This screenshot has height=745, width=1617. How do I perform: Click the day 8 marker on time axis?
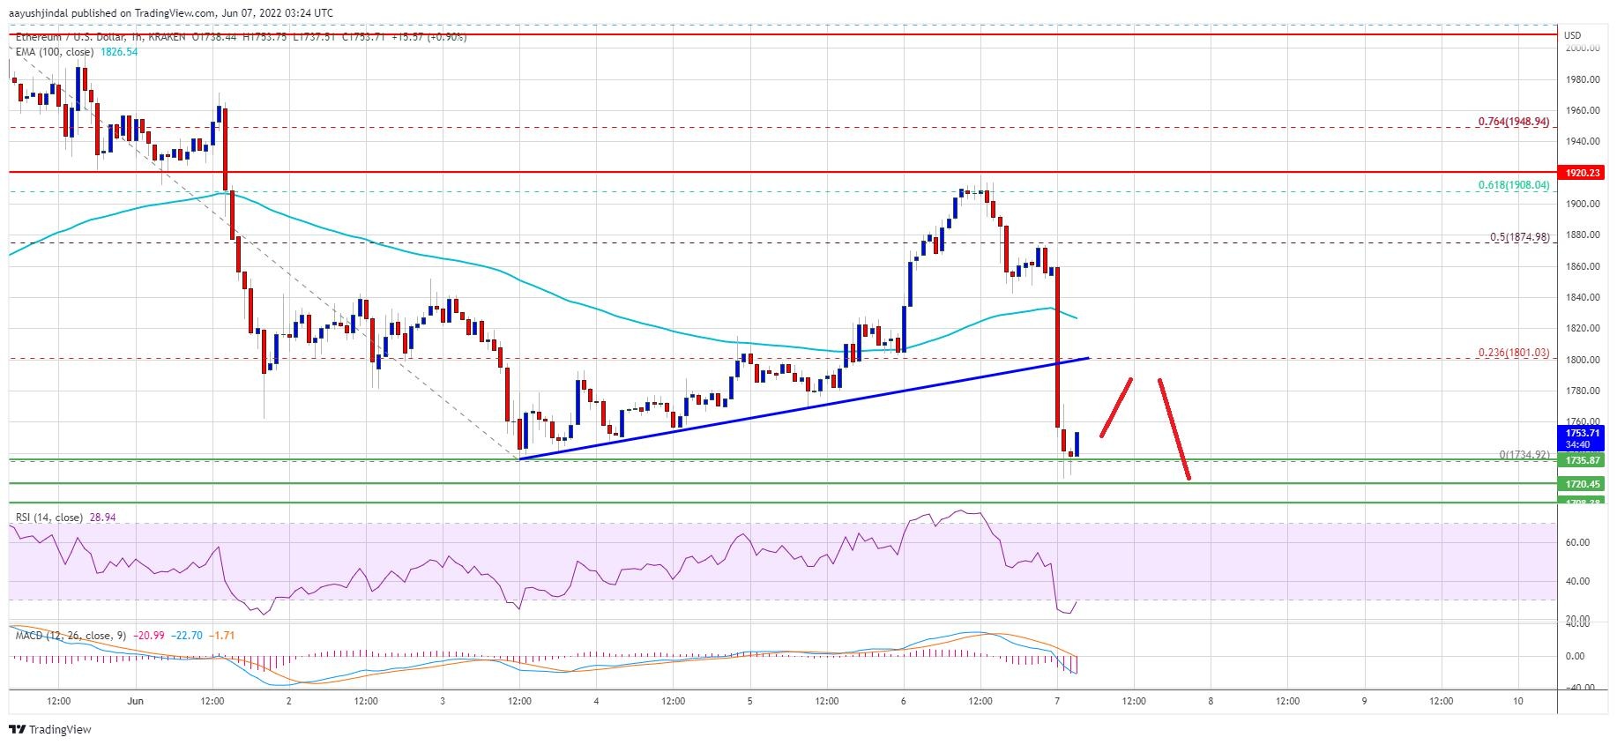pyautogui.click(x=1211, y=702)
